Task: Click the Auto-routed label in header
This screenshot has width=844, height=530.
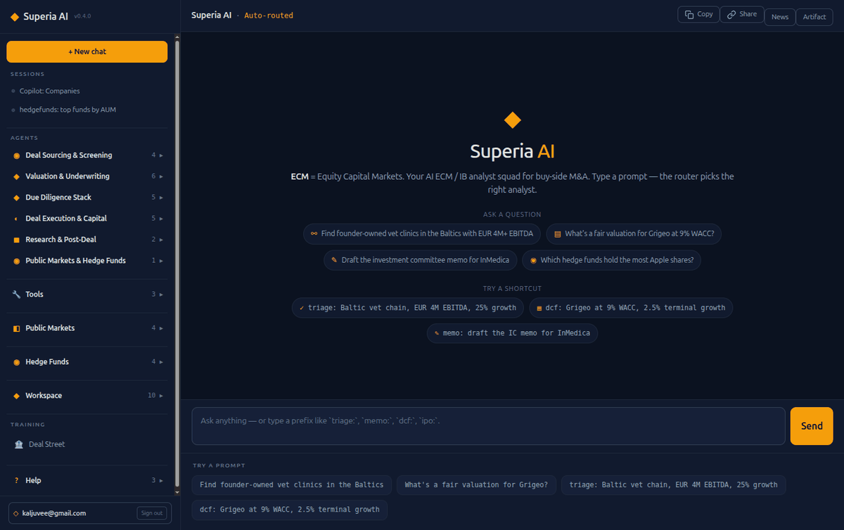Action: tap(269, 15)
